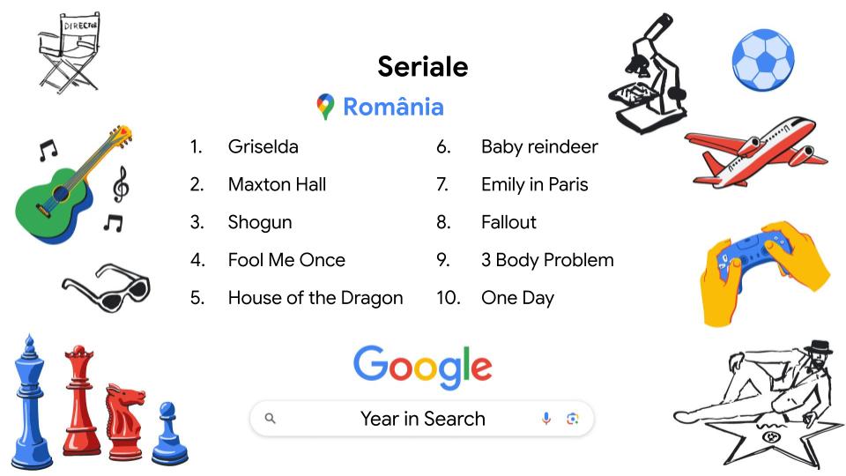Viewport: 846px width, 476px height.
Task: Click the microscope sketch
Action: click(x=650, y=78)
